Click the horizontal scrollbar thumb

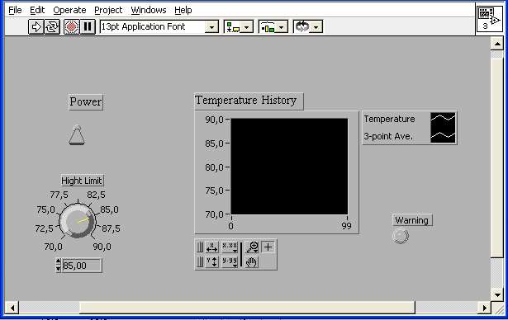(x=248, y=308)
